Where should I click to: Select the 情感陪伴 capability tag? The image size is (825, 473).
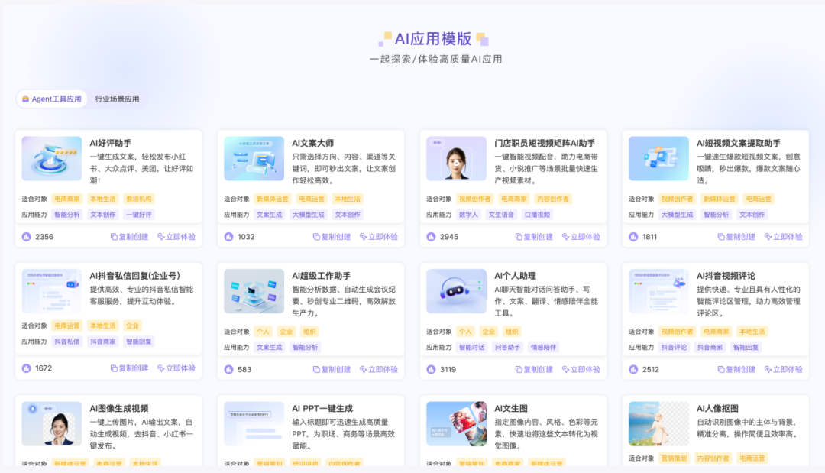(x=544, y=347)
